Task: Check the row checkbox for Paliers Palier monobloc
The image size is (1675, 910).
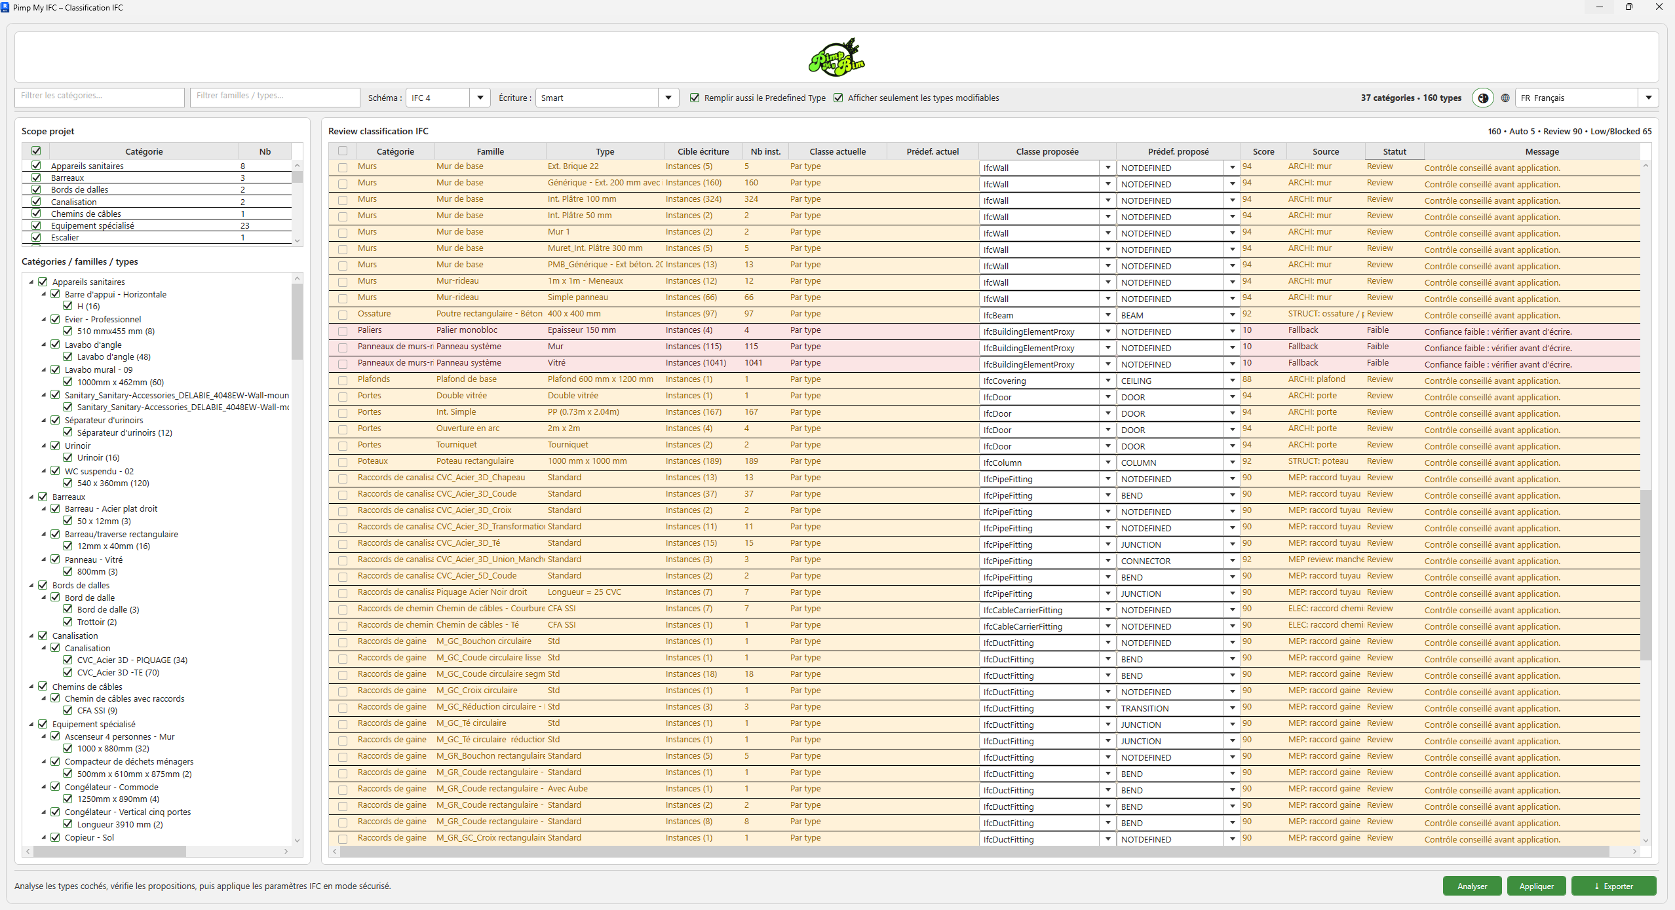Action: coord(343,332)
